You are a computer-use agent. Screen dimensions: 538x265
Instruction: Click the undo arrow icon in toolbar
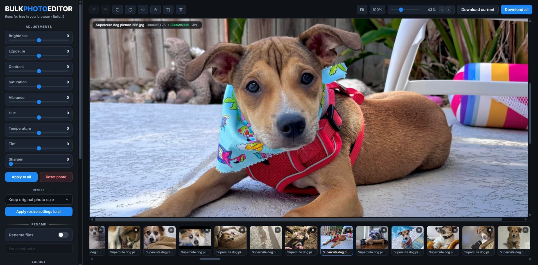(94, 10)
